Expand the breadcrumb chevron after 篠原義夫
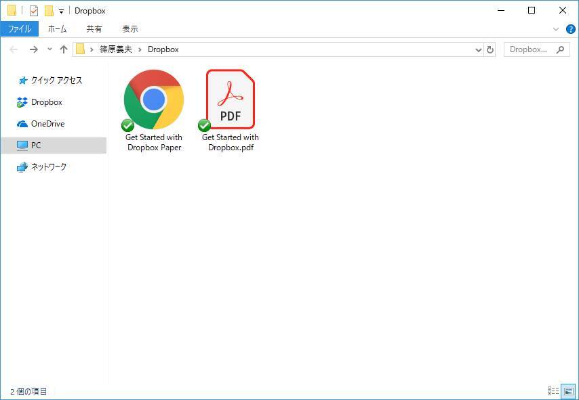 point(140,49)
